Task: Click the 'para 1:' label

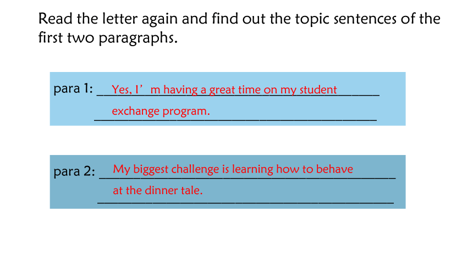Action: coord(73,88)
